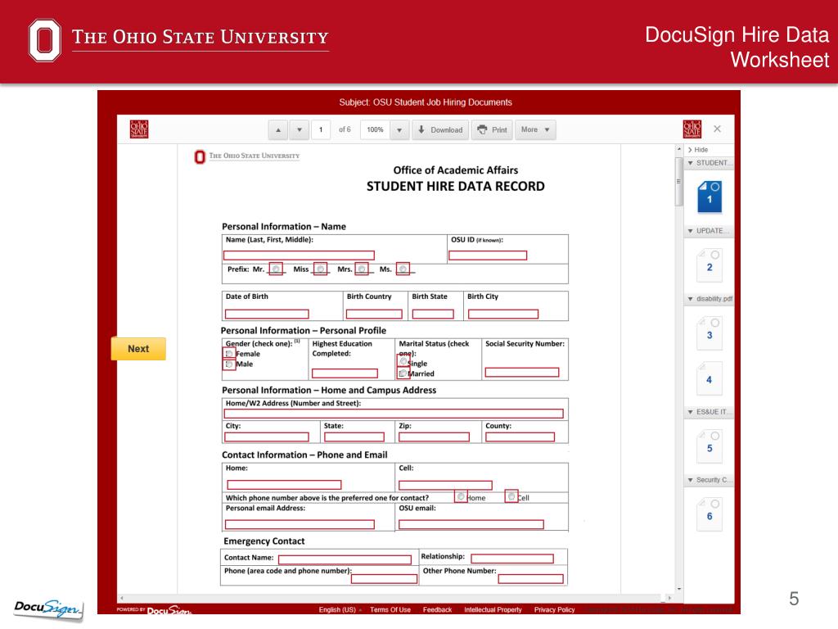Click the emergency Contact Name field
Image resolution: width=838 pixels, height=629 pixels.
(x=345, y=559)
